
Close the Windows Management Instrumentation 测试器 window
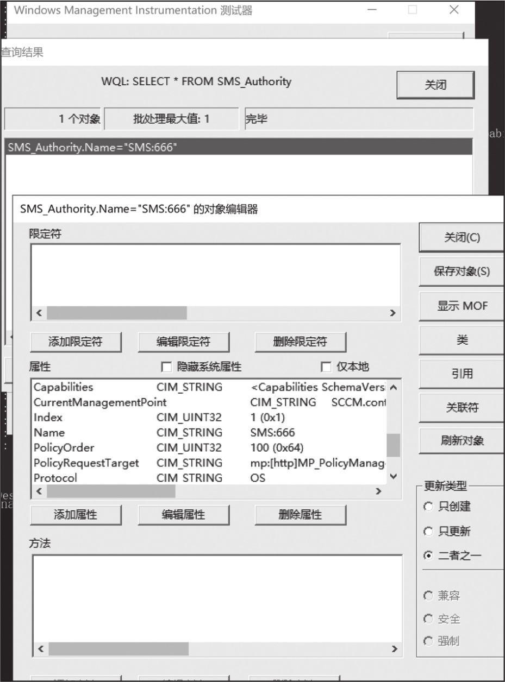[x=454, y=10]
